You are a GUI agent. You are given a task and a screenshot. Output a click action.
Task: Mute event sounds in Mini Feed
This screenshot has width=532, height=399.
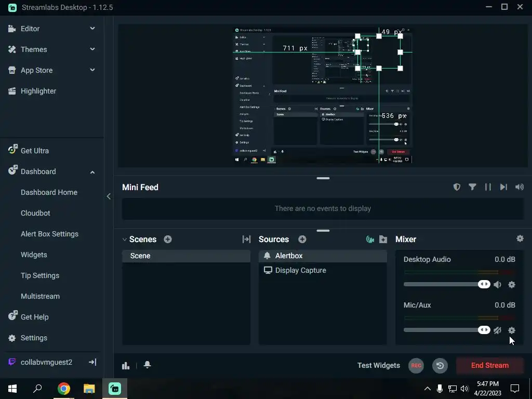pos(520,187)
